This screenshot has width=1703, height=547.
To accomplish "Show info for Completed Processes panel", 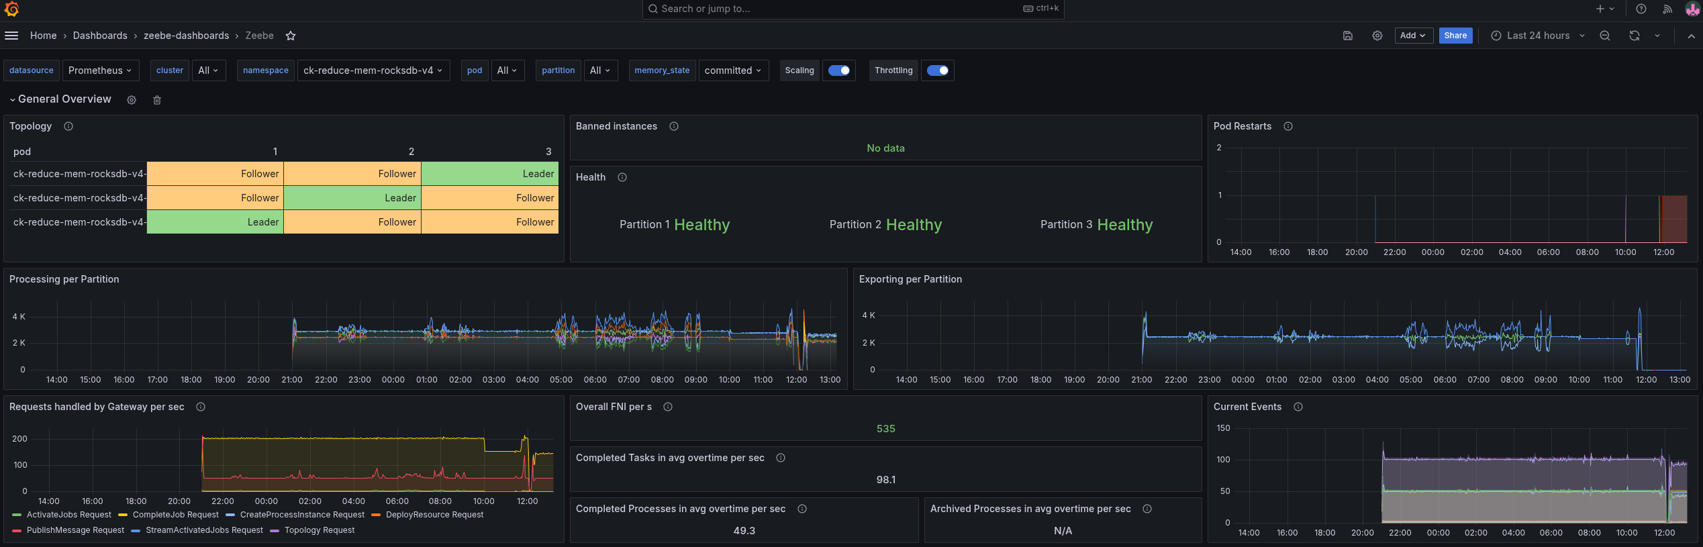I will click(x=802, y=509).
